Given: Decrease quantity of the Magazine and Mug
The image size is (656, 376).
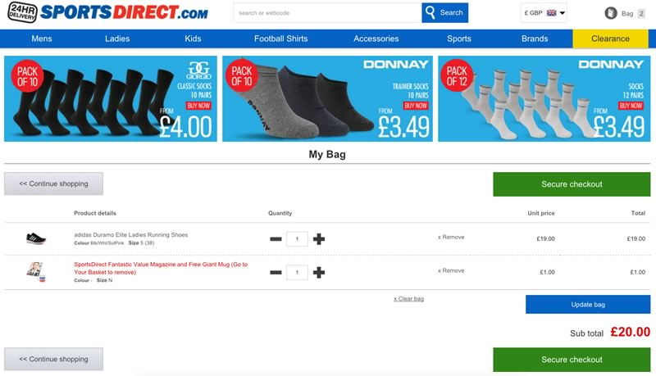Looking at the screenshot, I should click(x=276, y=273).
